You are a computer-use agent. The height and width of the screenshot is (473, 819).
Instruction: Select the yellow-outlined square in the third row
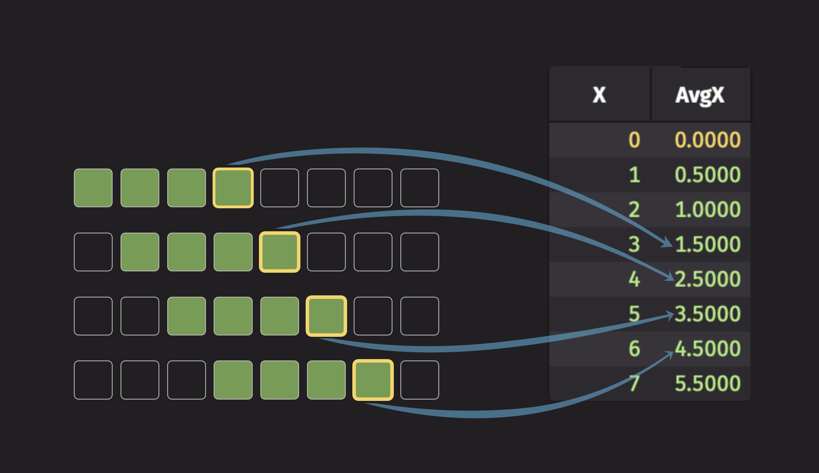pyautogui.click(x=326, y=316)
